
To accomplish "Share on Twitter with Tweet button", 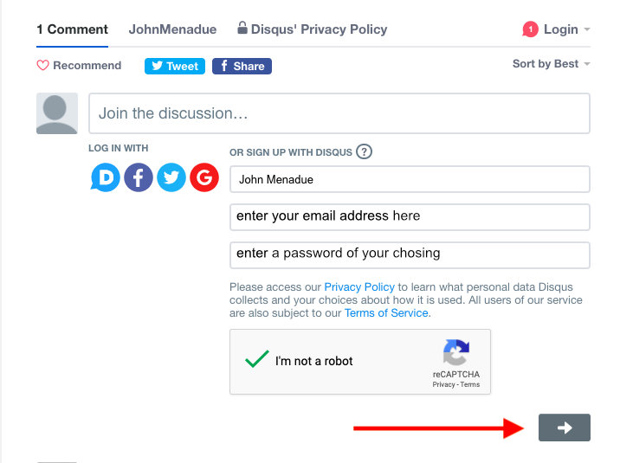I will click(x=175, y=66).
